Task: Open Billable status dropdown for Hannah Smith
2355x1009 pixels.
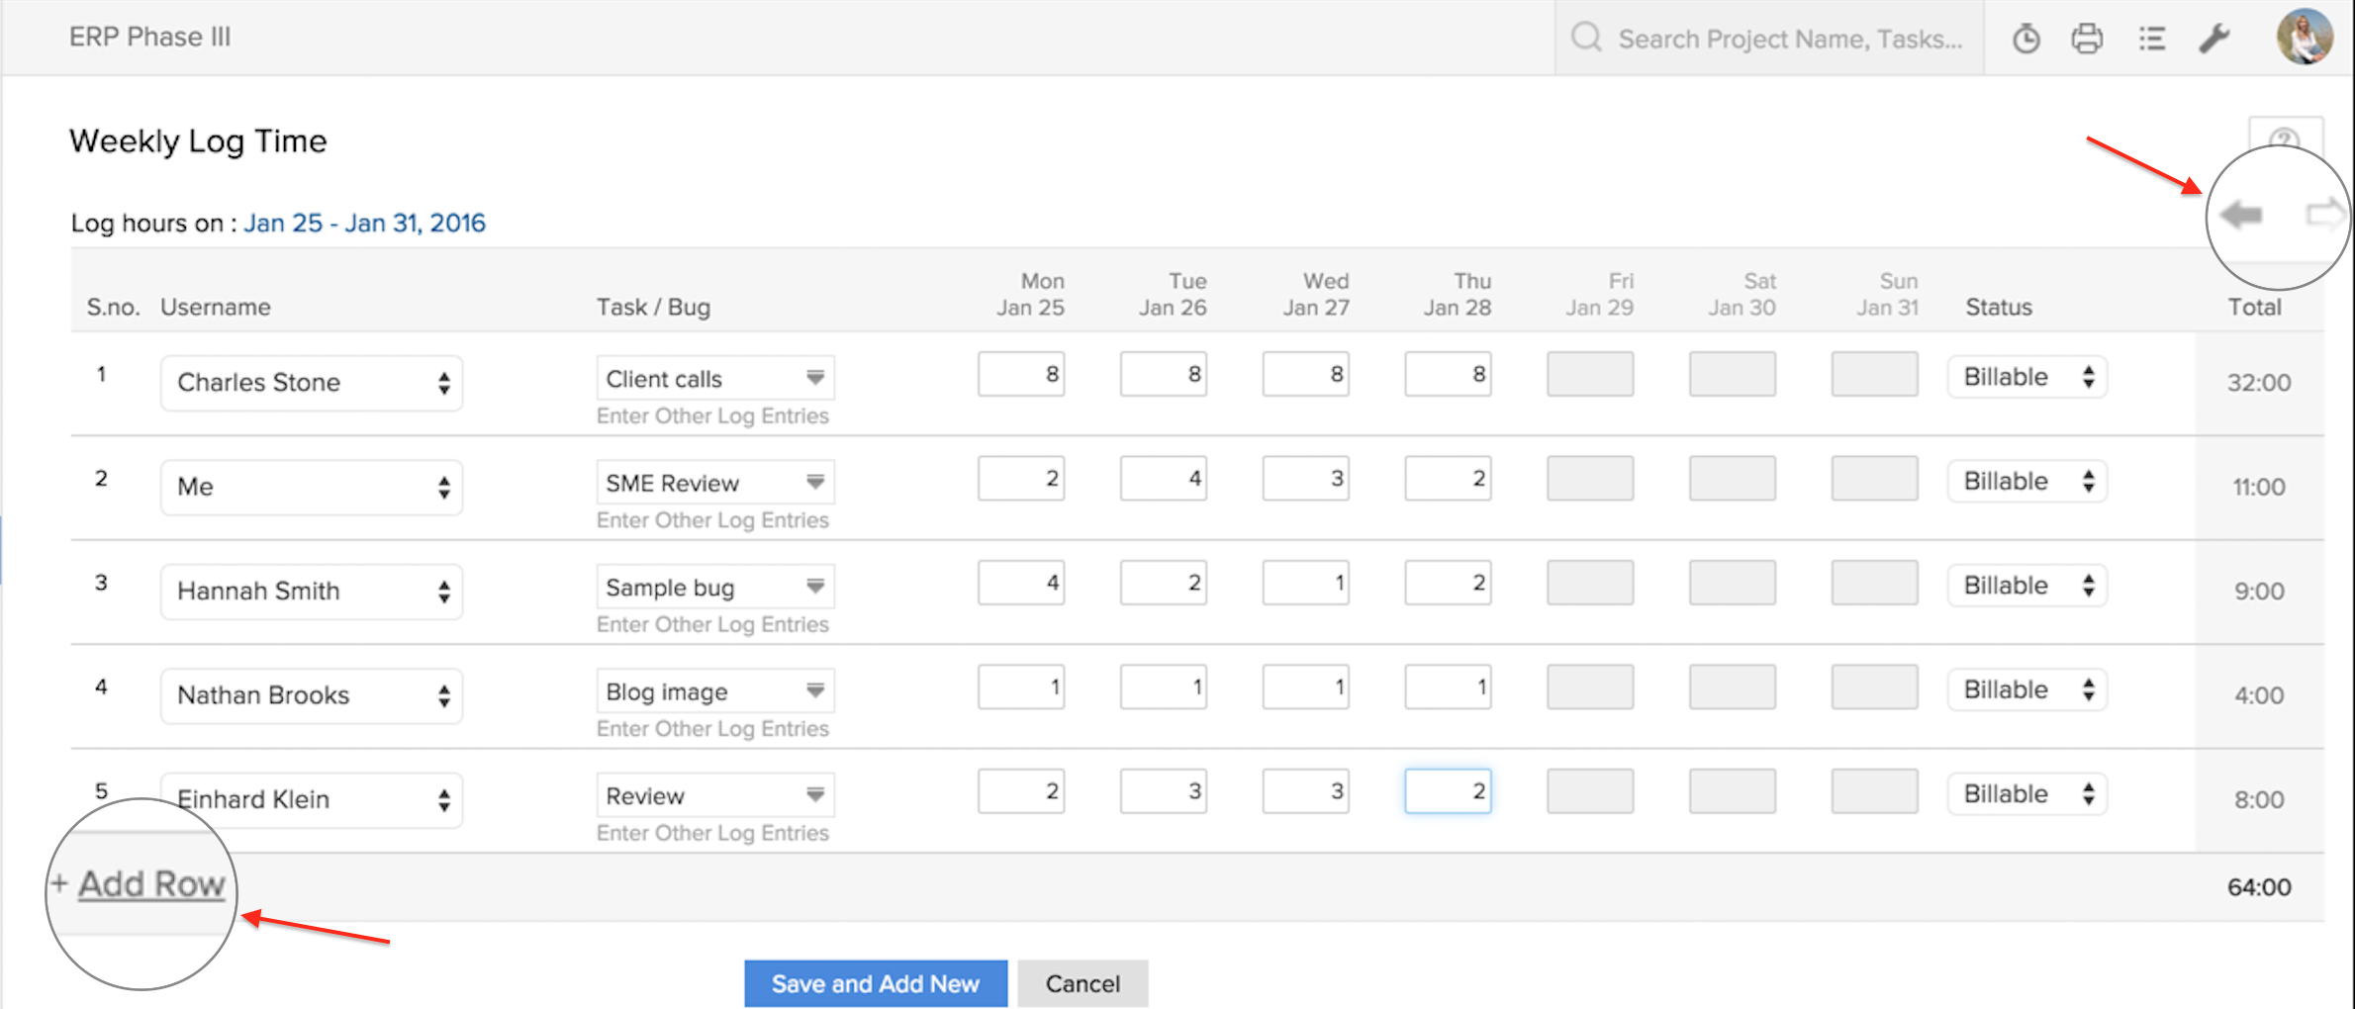Action: [2026, 586]
